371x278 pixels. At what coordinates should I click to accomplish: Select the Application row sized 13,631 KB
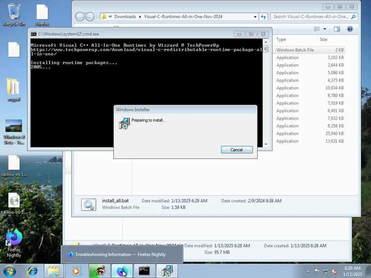(309, 141)
